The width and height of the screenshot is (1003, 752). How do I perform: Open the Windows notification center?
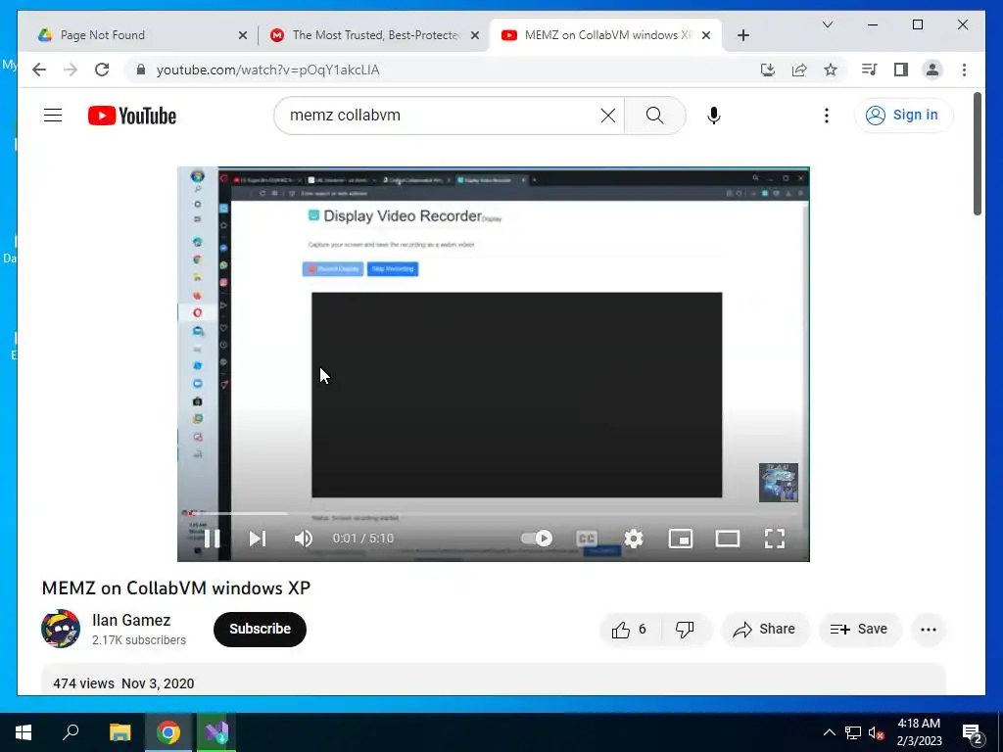click(973, 733)
